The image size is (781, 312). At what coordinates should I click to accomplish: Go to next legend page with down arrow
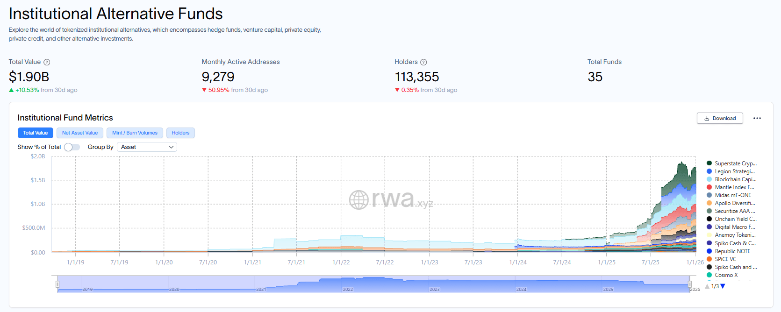(723, 286)
